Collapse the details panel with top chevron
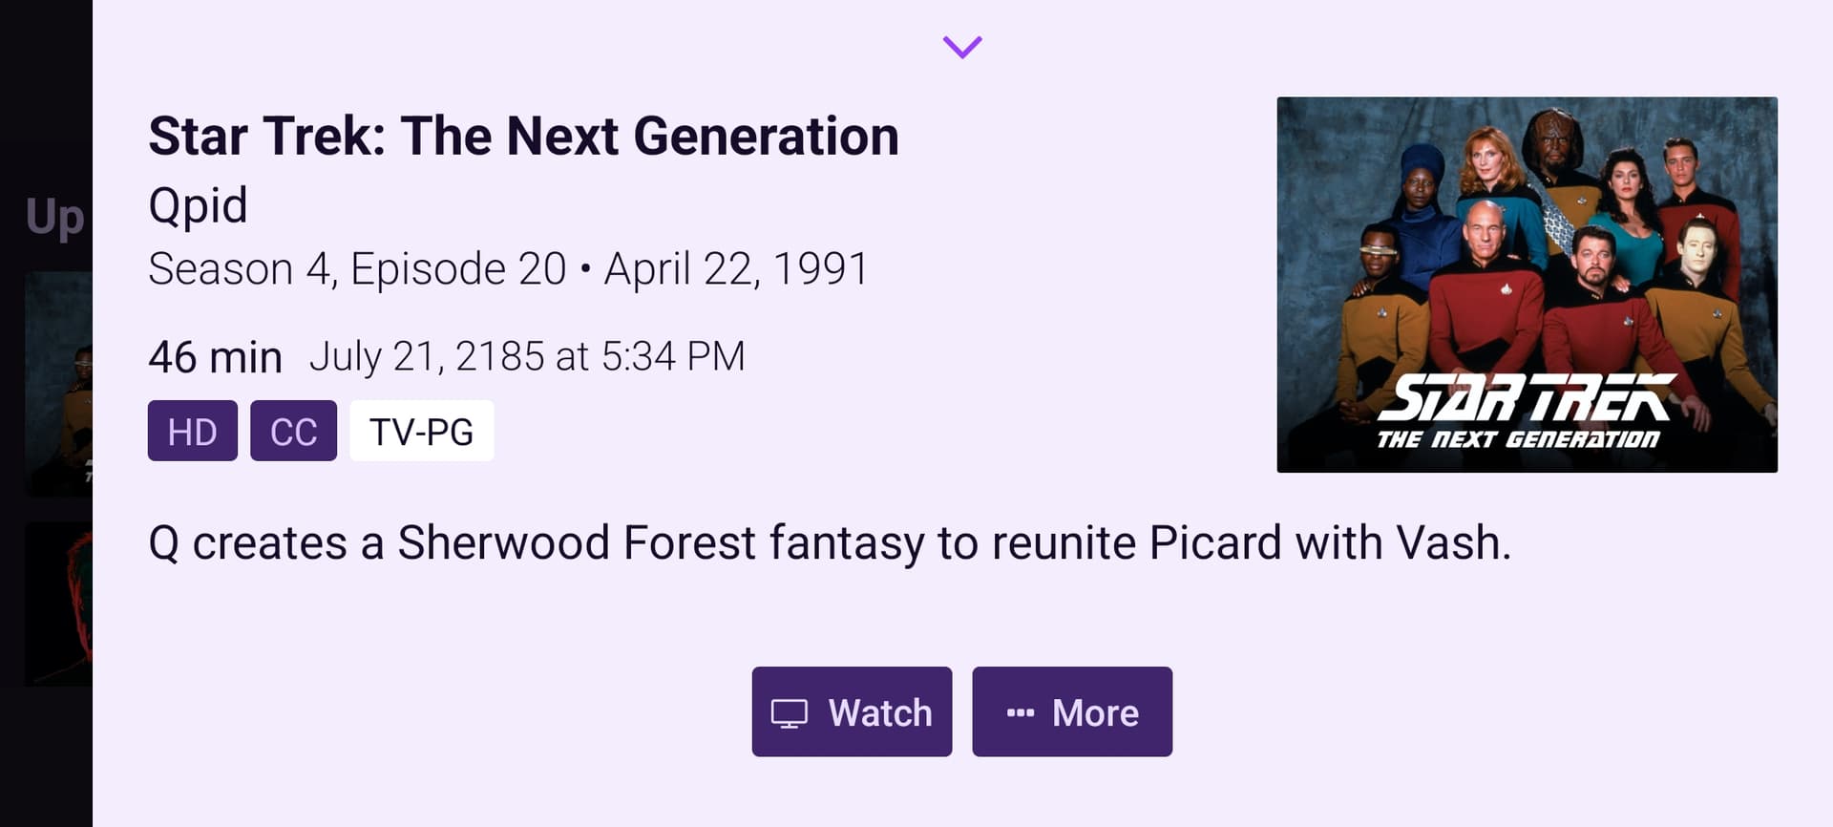Image resolution: width=1833 pixels, height=827 pixels. point(961,47)
